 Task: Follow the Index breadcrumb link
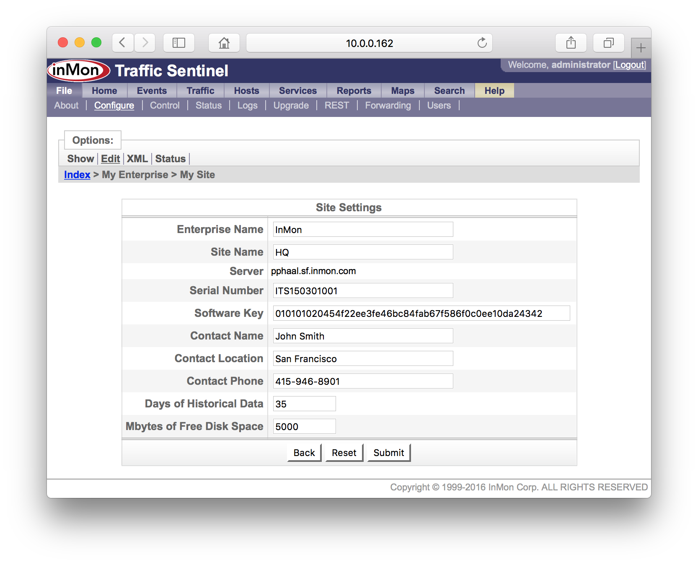(x=77, y=175)
